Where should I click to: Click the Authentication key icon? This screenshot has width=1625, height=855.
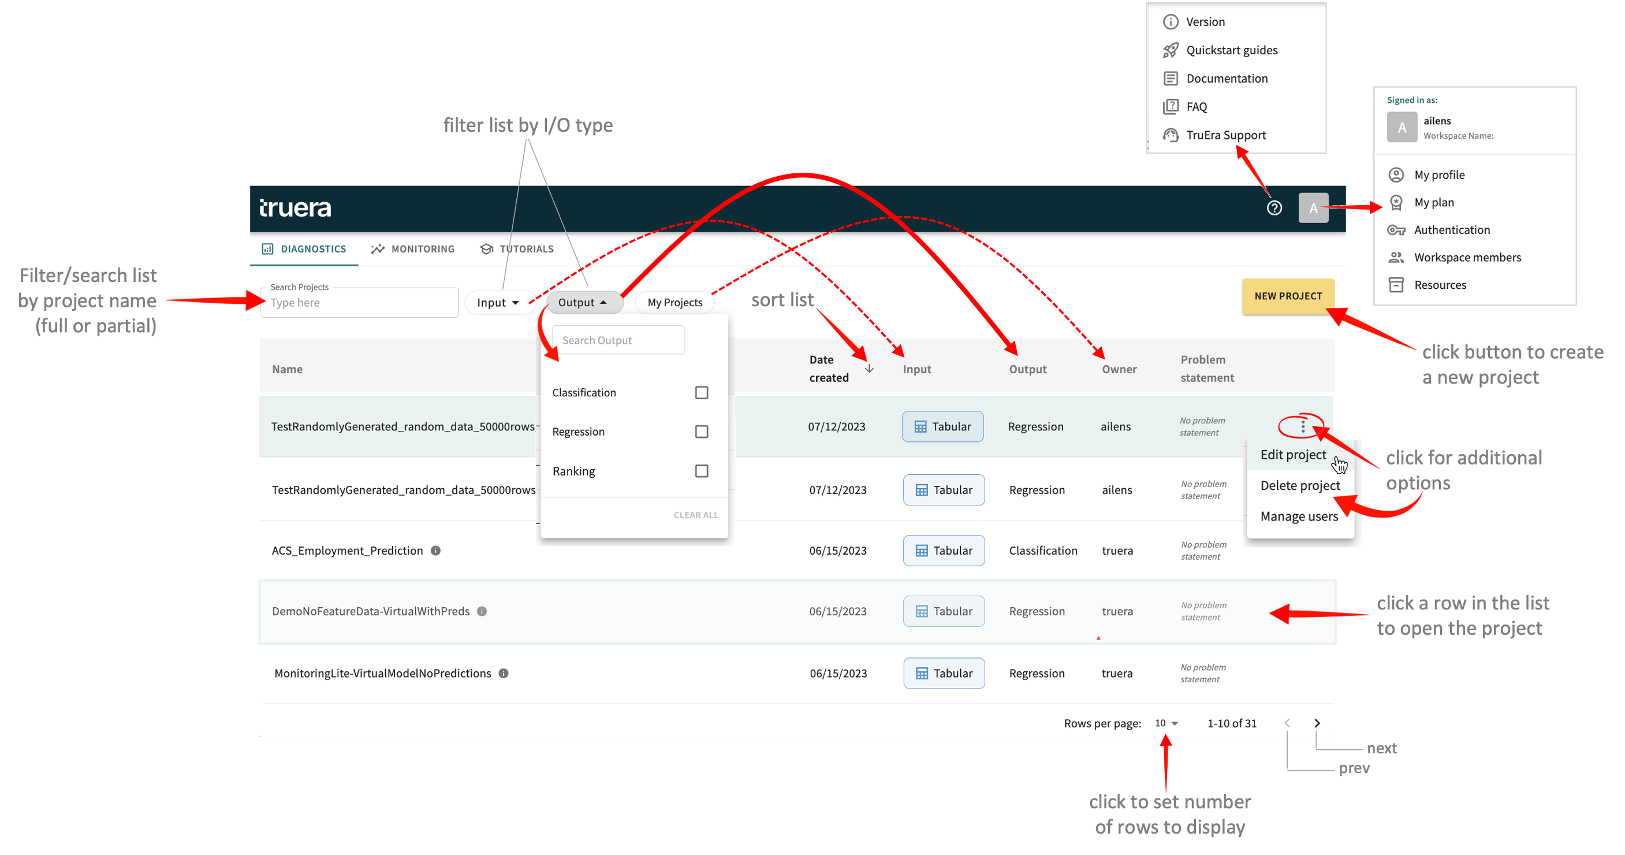(1397, 231)
